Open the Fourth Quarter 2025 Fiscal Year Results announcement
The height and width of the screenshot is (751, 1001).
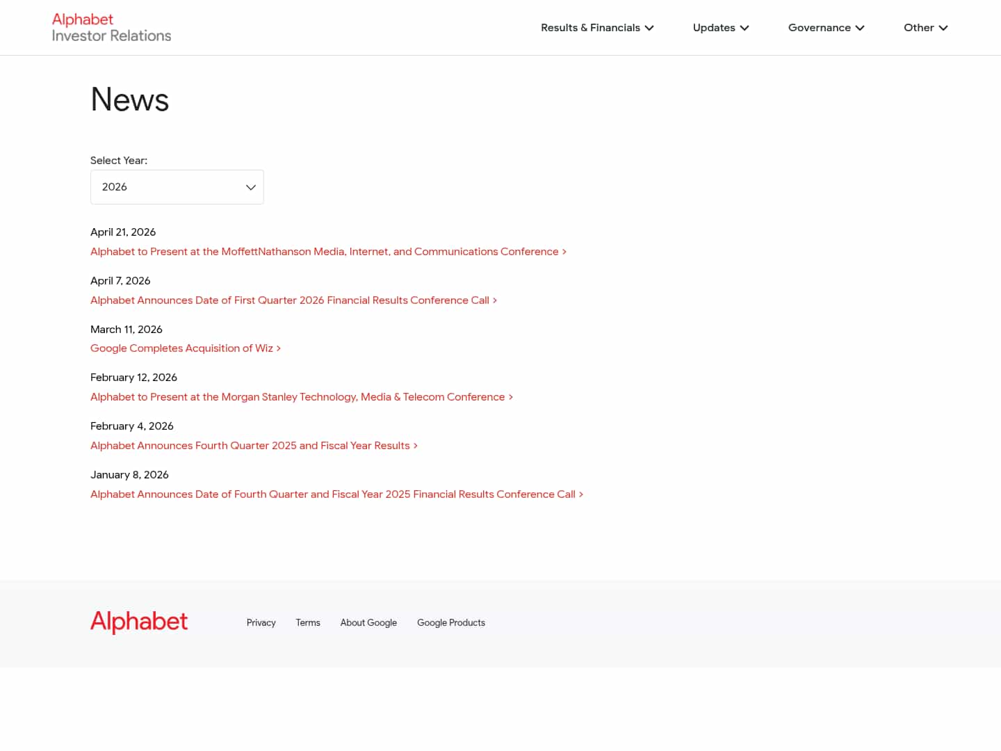tap(250, 446)
